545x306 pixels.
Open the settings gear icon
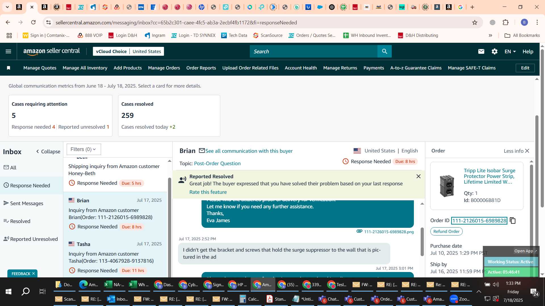click(x=494, y=51)
